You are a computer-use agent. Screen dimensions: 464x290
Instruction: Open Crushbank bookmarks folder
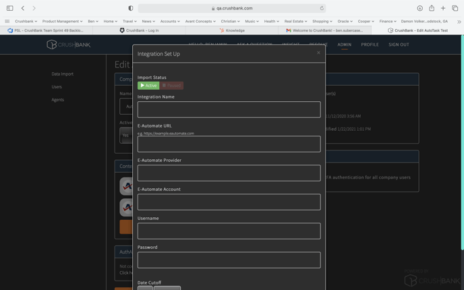tap(26, 22)
